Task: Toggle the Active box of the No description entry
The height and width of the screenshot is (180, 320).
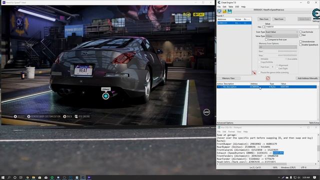Action: pos(219,87)
